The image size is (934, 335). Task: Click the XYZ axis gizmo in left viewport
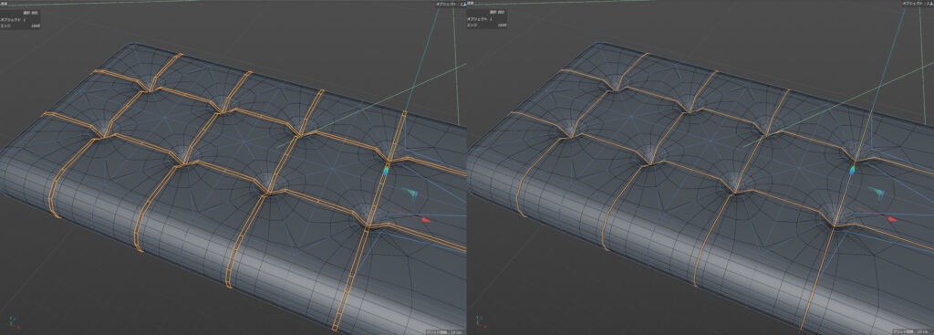click(x=16, y=322)
